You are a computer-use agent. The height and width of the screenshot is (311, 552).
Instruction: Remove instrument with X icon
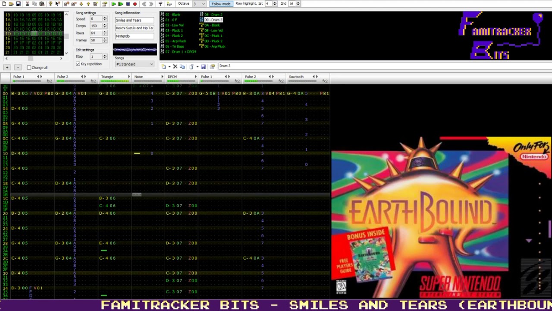tap(175, 67)
